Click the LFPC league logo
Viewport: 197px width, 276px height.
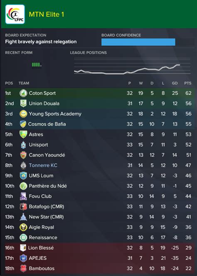click(15, 14)
